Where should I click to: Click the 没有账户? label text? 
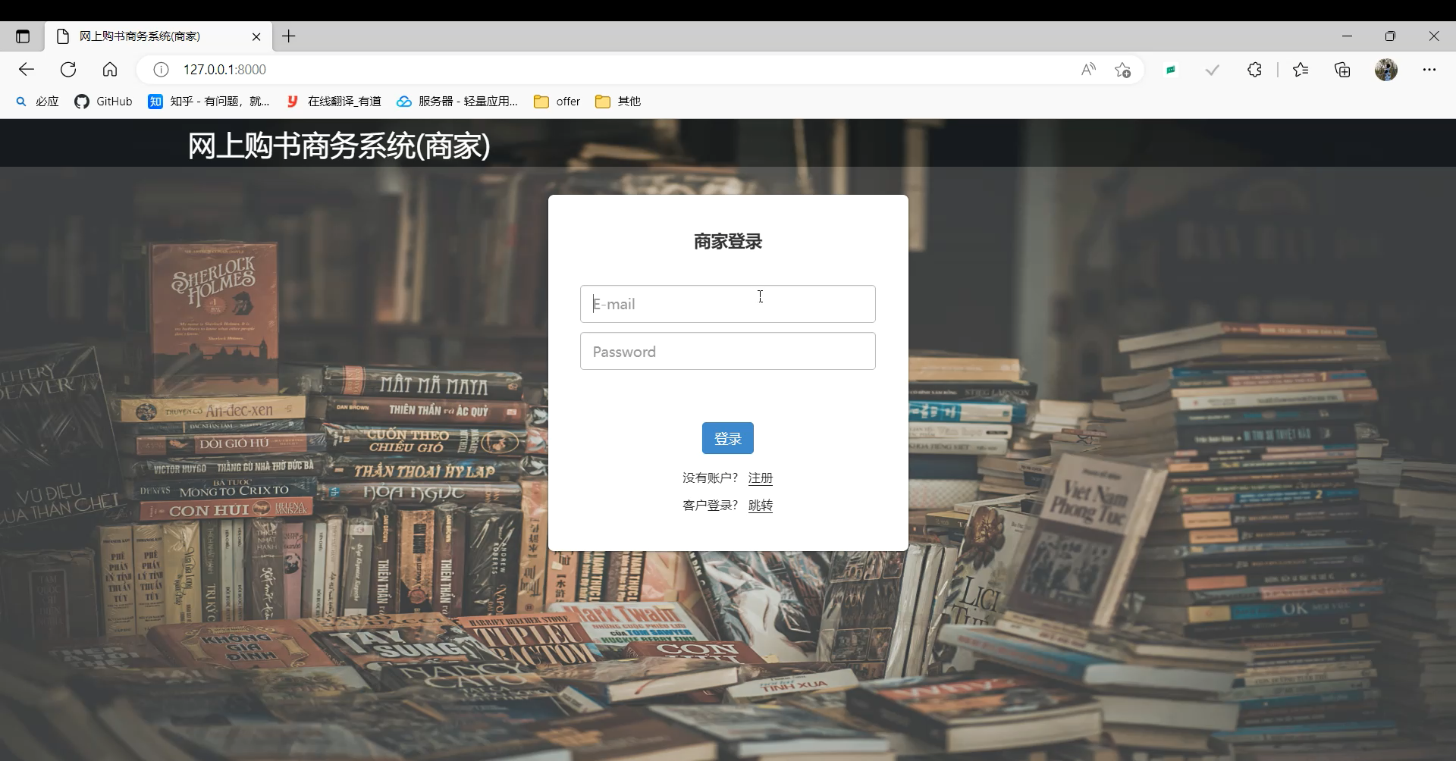pyautogui.click(x=710, y=478)
